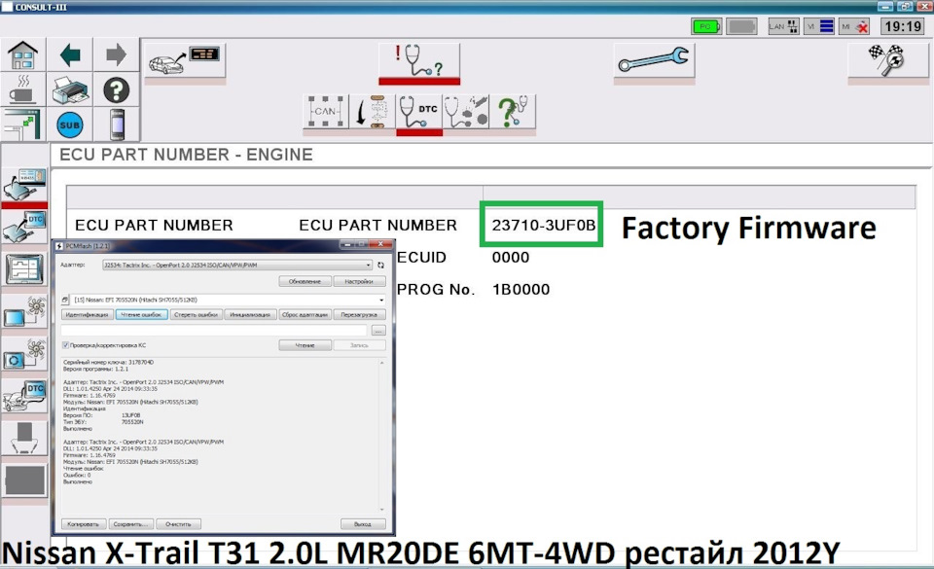Toggle Проверка/корректировка КС checkbox
The image size is (934, 569).
point(65,345)
